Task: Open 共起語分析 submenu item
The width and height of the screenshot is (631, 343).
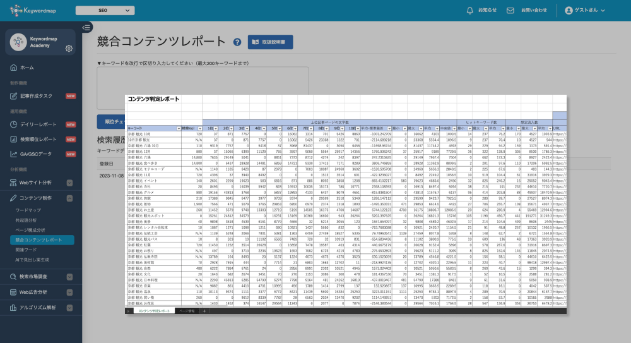Action: (26, 220)
